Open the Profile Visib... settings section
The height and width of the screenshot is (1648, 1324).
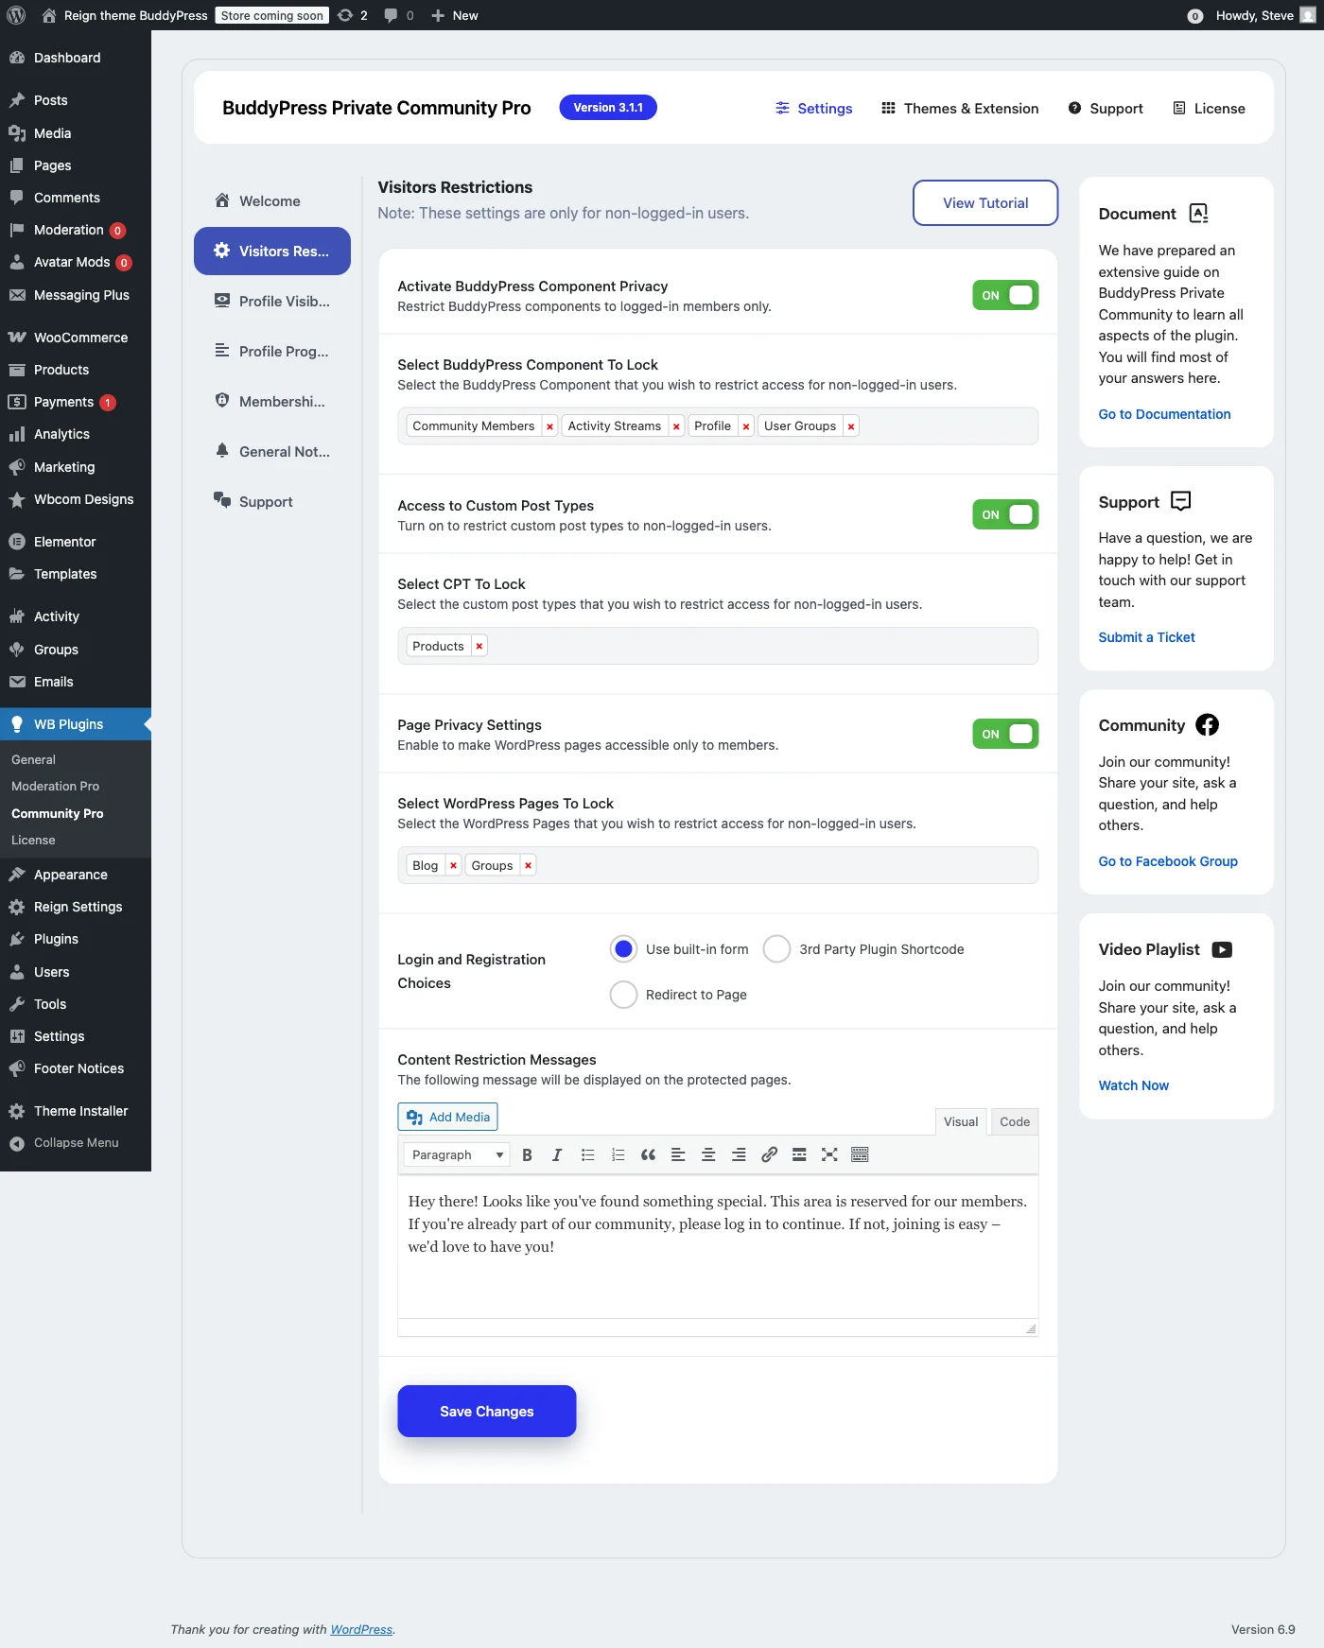click(x=272, y=301)
